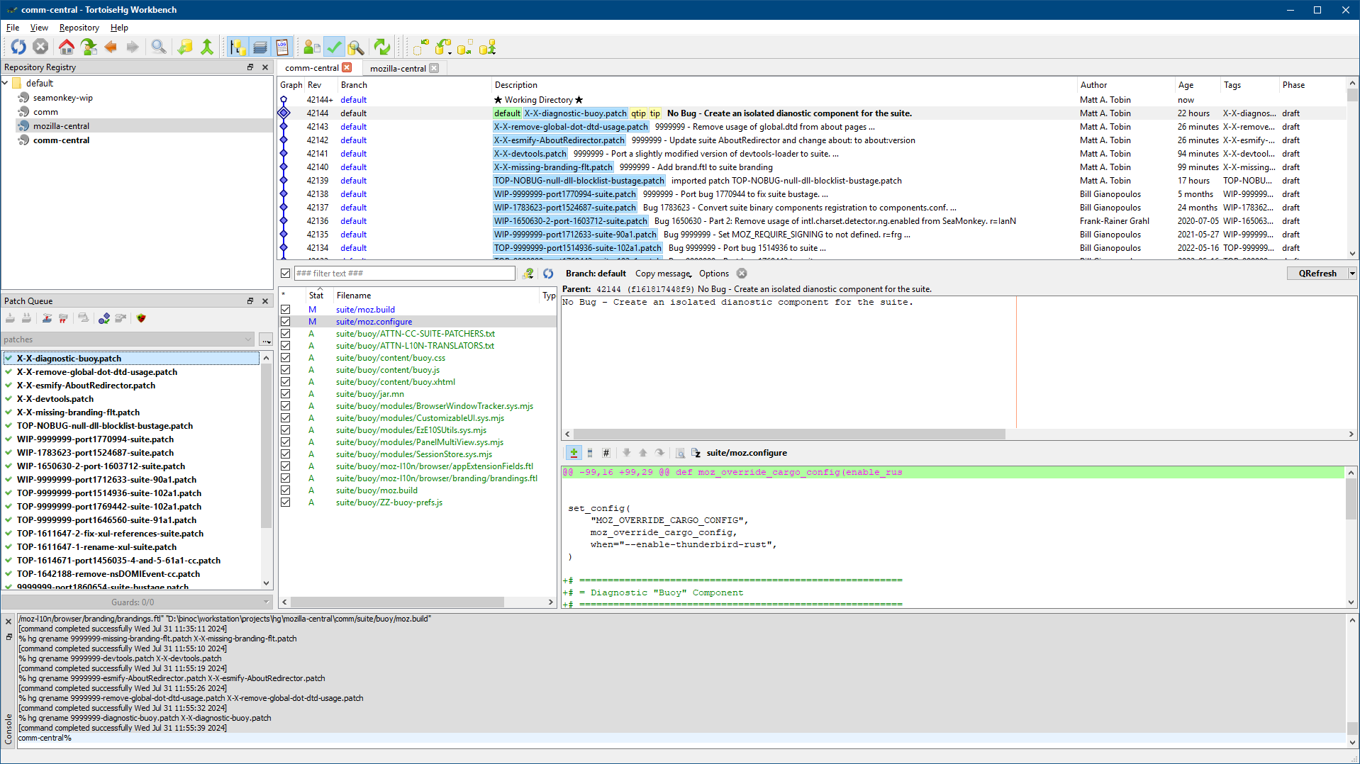Click the refresh status icon beside filter field
The height and width of the screenshot is (764, 1360).
548,274
